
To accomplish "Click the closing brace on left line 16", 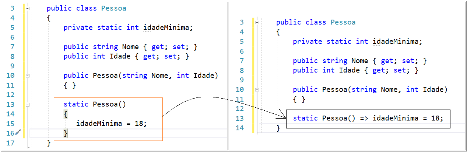I will [x=65, y=133].
